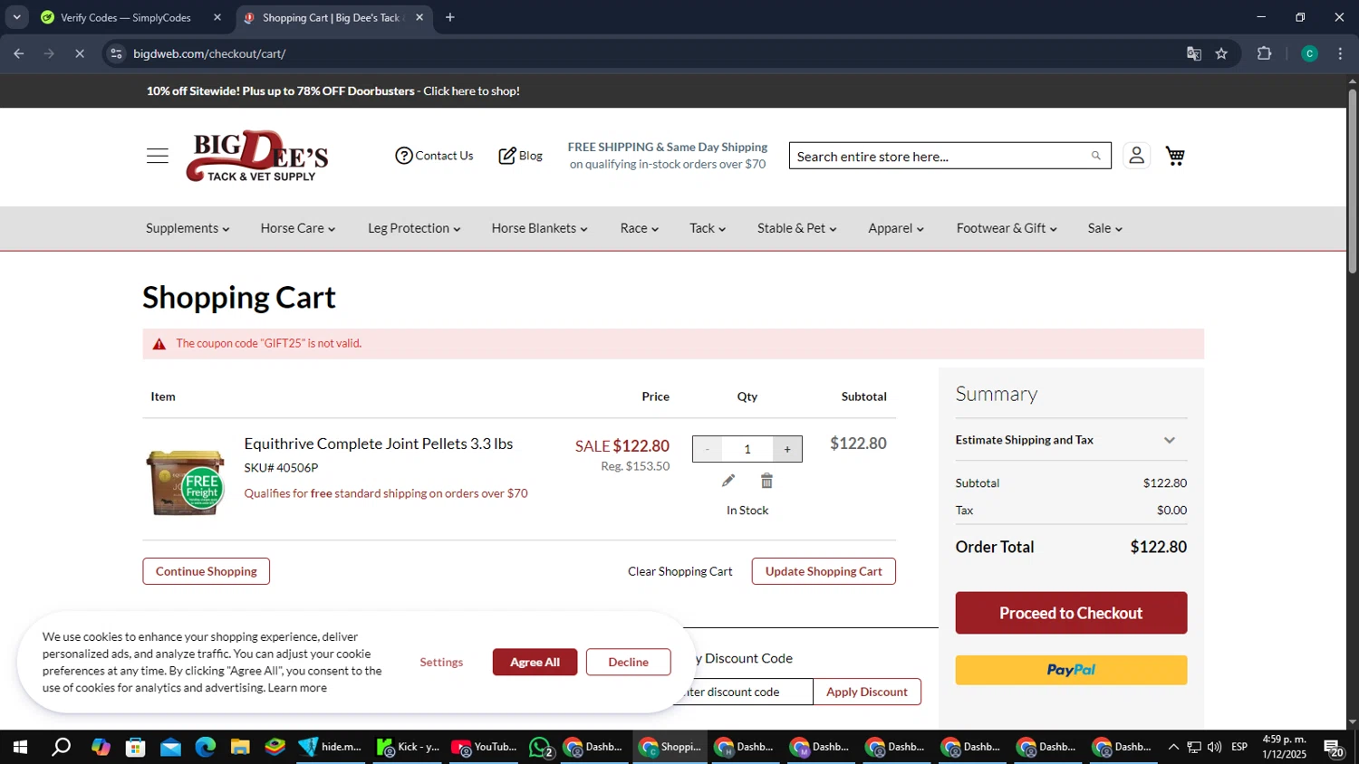1359x764 pixels.
Task: Expand Horse Care menu
Action: (298, 228)
